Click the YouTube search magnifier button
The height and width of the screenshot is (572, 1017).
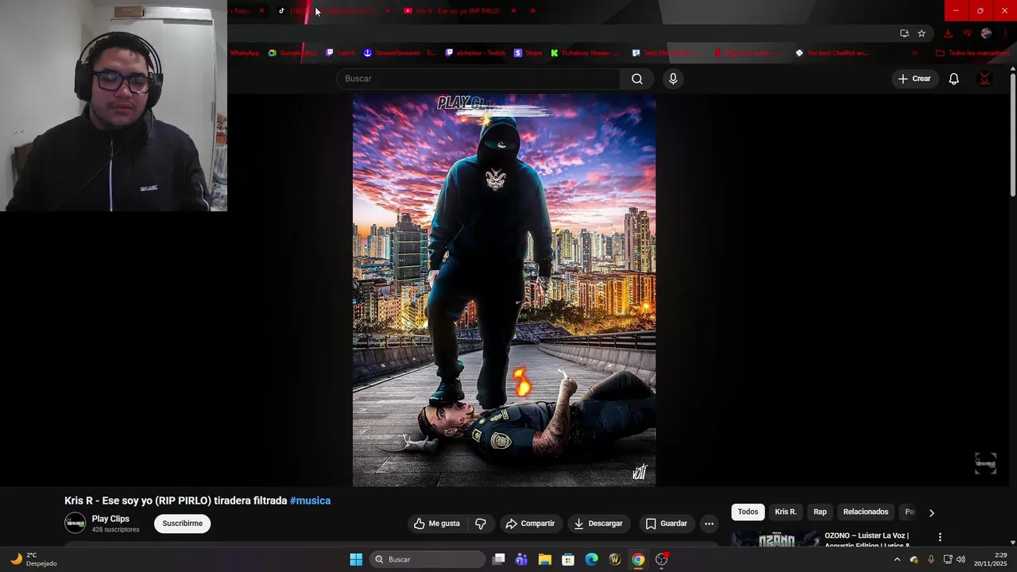[x=637, y=79]
